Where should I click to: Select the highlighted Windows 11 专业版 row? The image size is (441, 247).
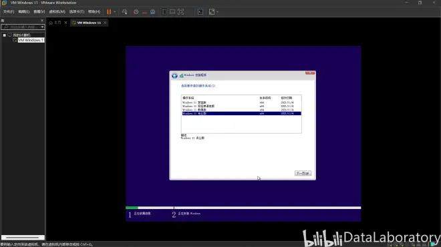pyautogui.click(x=241, y=114)
